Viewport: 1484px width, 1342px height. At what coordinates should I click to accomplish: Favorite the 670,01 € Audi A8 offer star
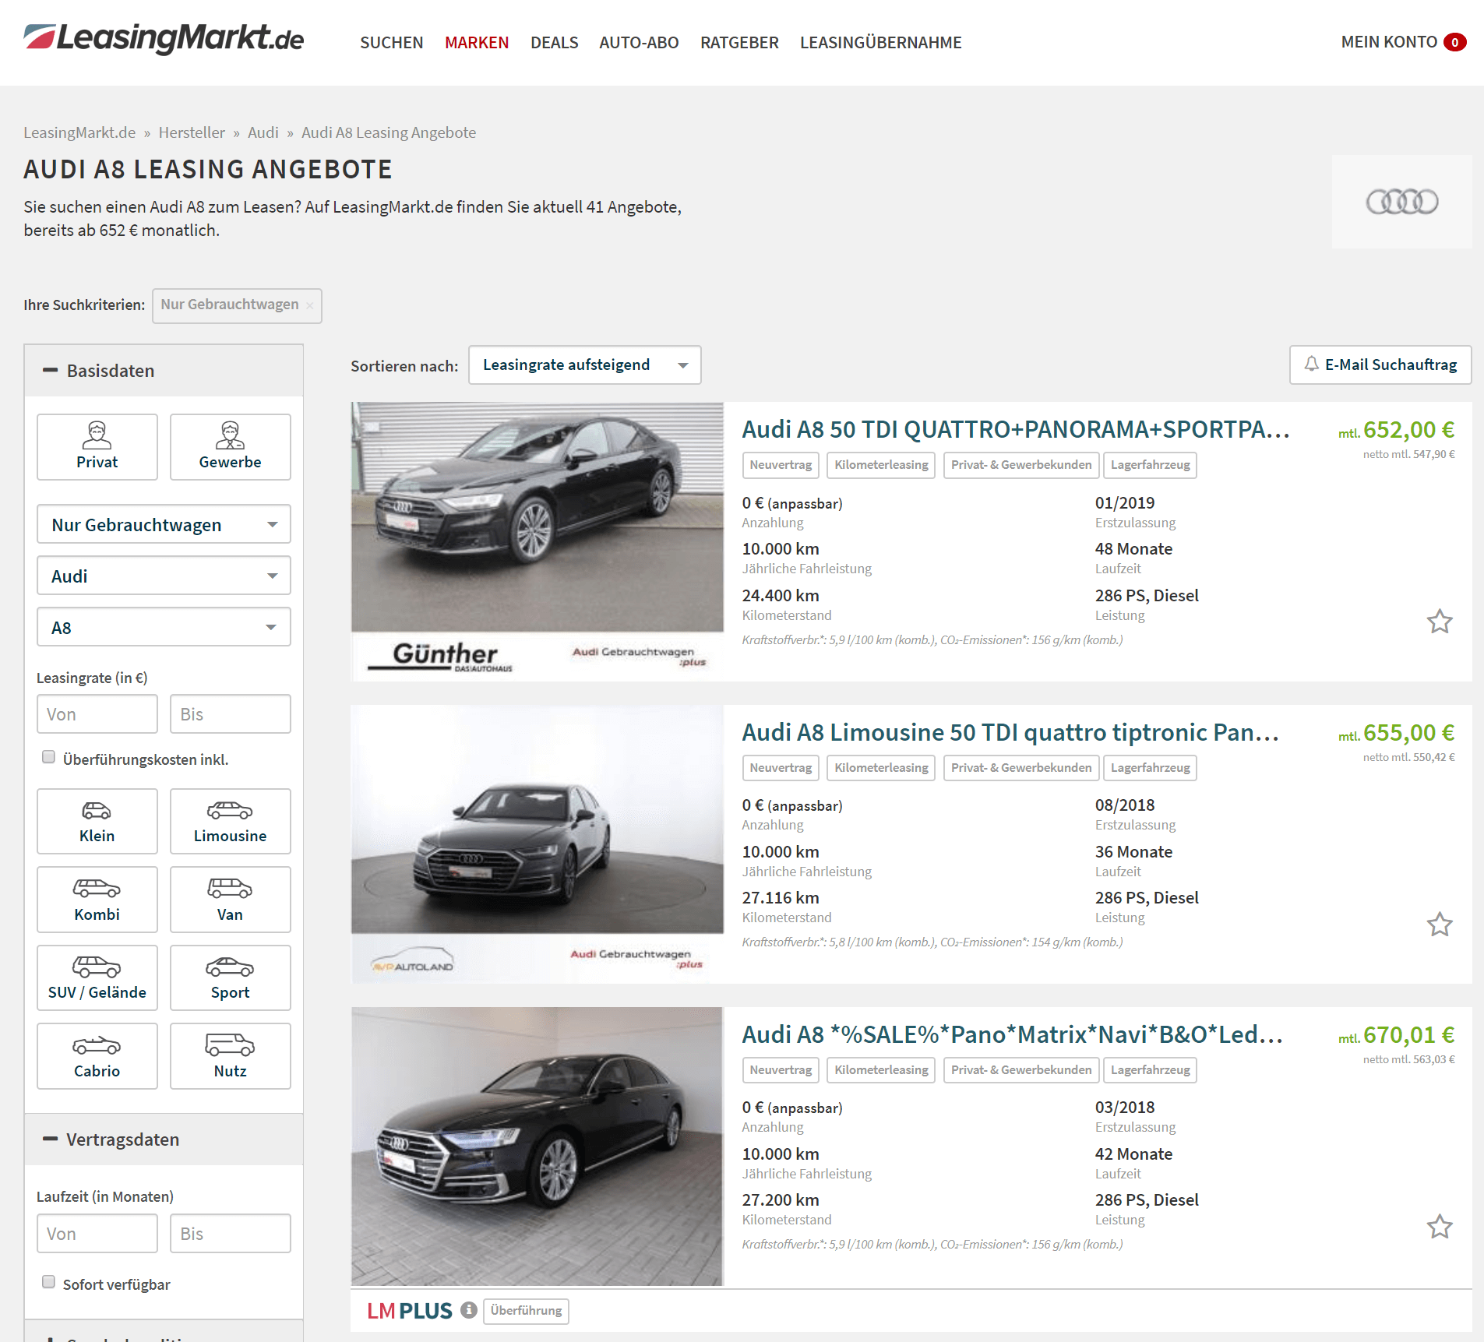(1439, 1227)
